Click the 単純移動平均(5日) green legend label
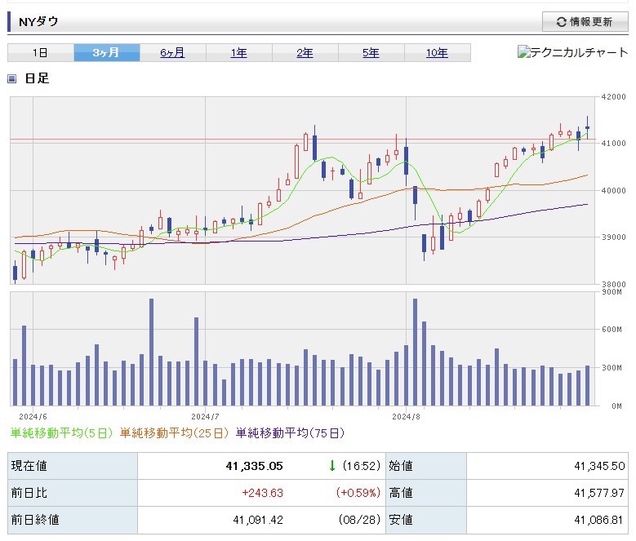This screenshot has width=636, height=541. 62,433
